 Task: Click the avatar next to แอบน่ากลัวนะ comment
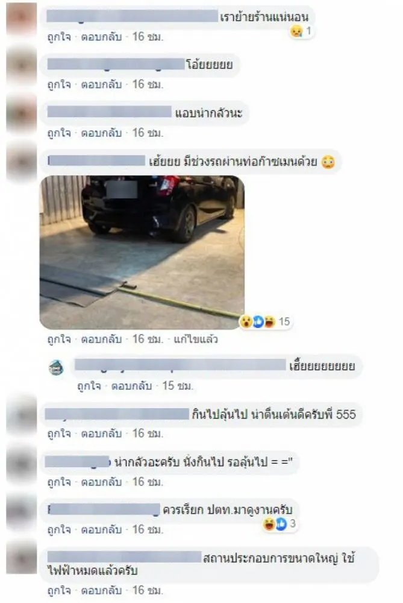click(x=21, y=114)
